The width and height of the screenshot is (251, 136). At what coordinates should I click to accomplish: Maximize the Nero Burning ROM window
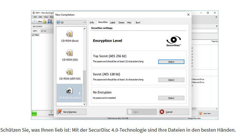click(208, 13)
